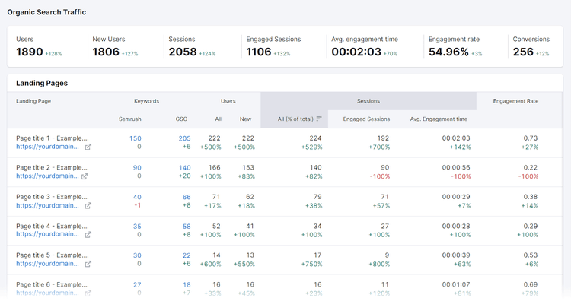The width and height of the screenshot is (571, 301).
Task: Click GSC keyword count 205
Action: [185, 138]
